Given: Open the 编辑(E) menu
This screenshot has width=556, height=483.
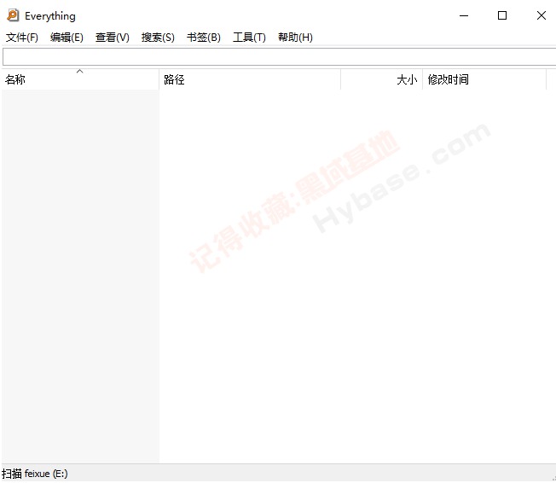Looking at the screenshot, I should (x=67, y=38).
